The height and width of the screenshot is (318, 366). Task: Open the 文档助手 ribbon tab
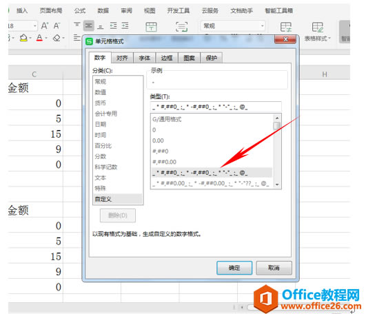click(x=242, y=11)
